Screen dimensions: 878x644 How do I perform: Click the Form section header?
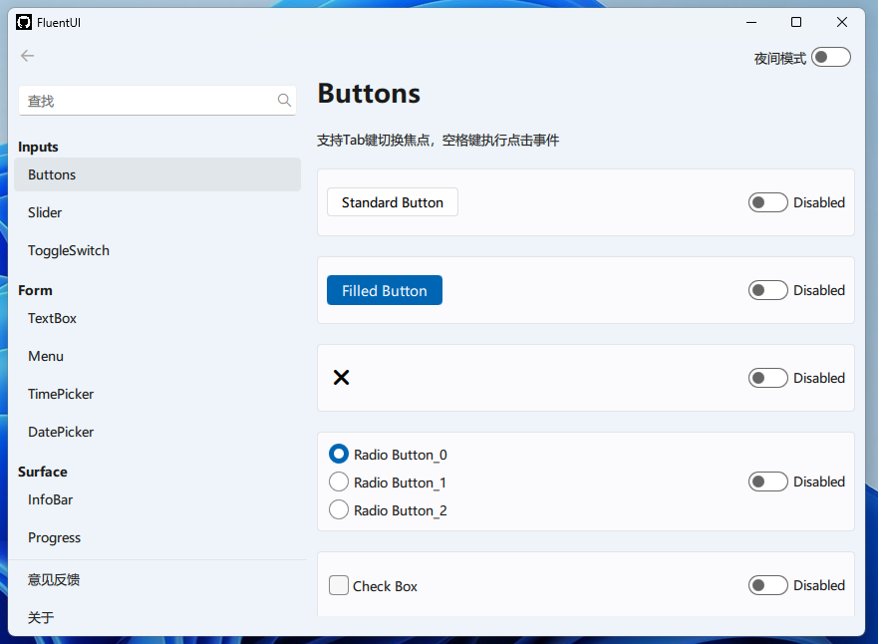point(35,291)
